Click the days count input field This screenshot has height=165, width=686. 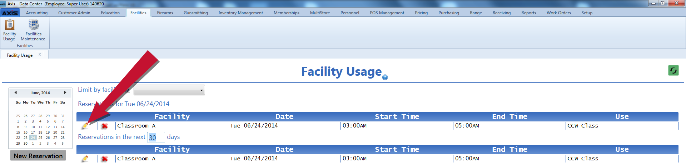point(156,137)
